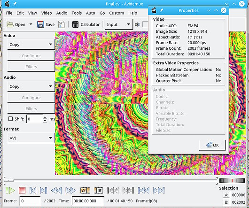This screenshot has height=208, width=249.
Task: Stop playback with the red stop button
Action: point(22,190)
